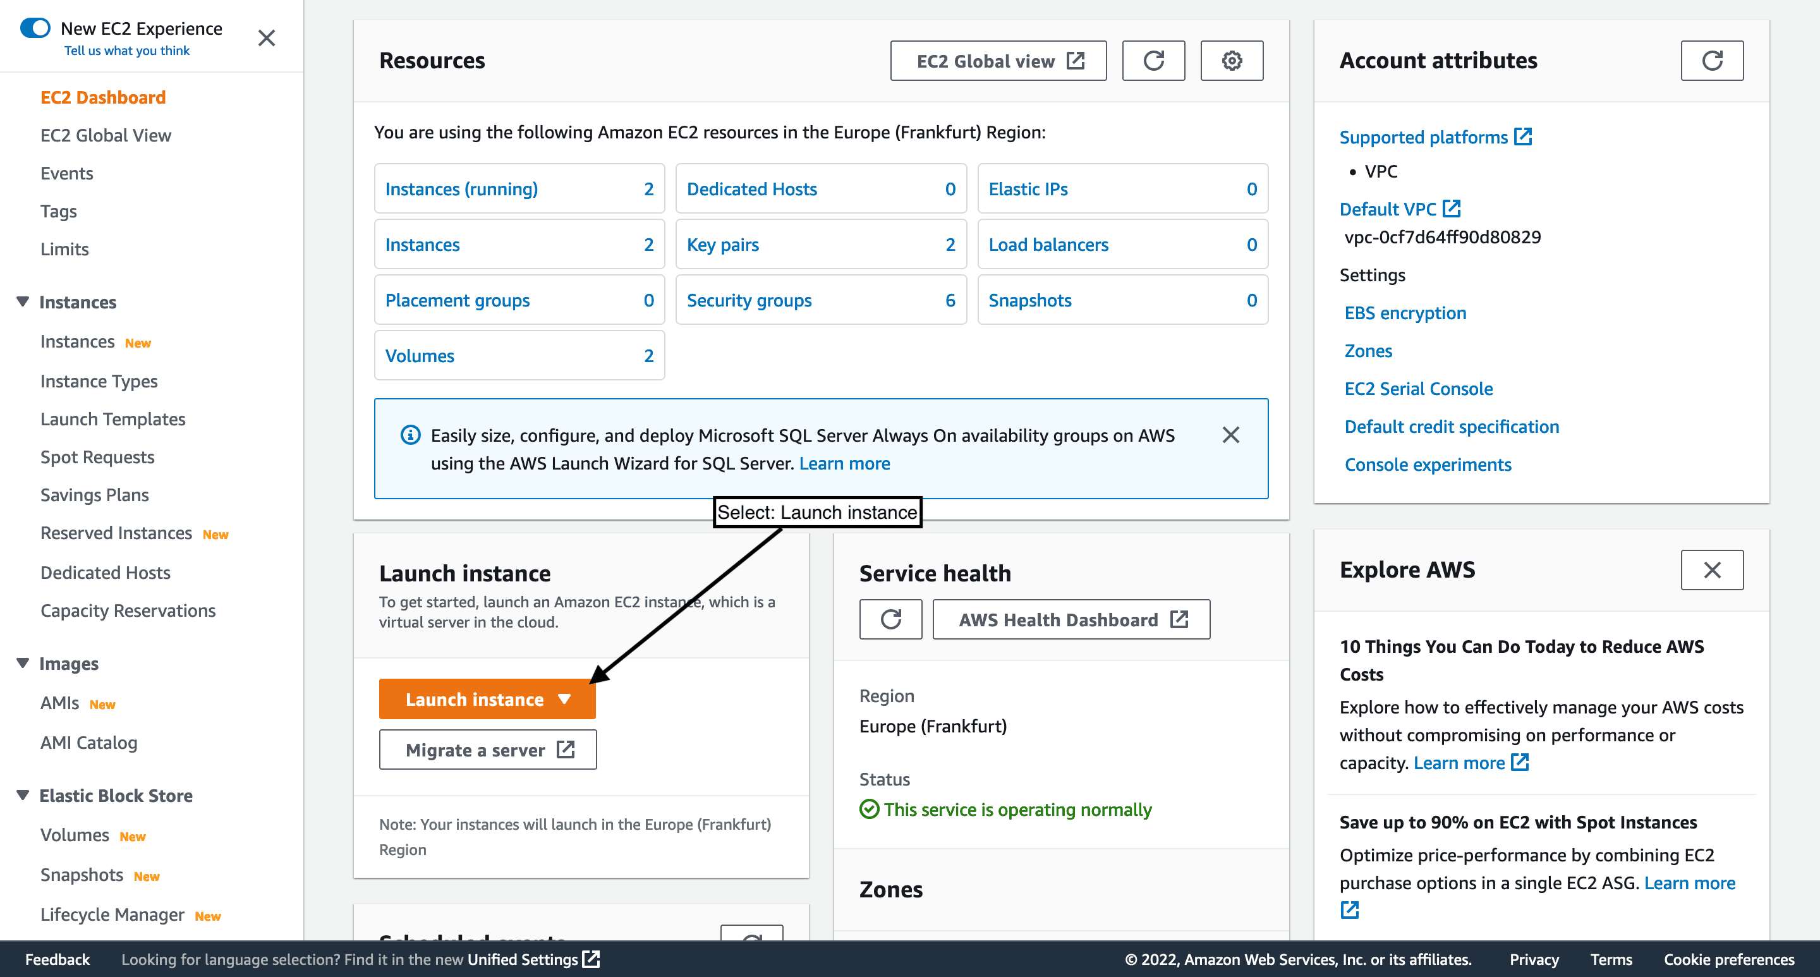The image size is (1820, 977).
Task: Open Security groups resource card
Action: [x=821, y=300]
